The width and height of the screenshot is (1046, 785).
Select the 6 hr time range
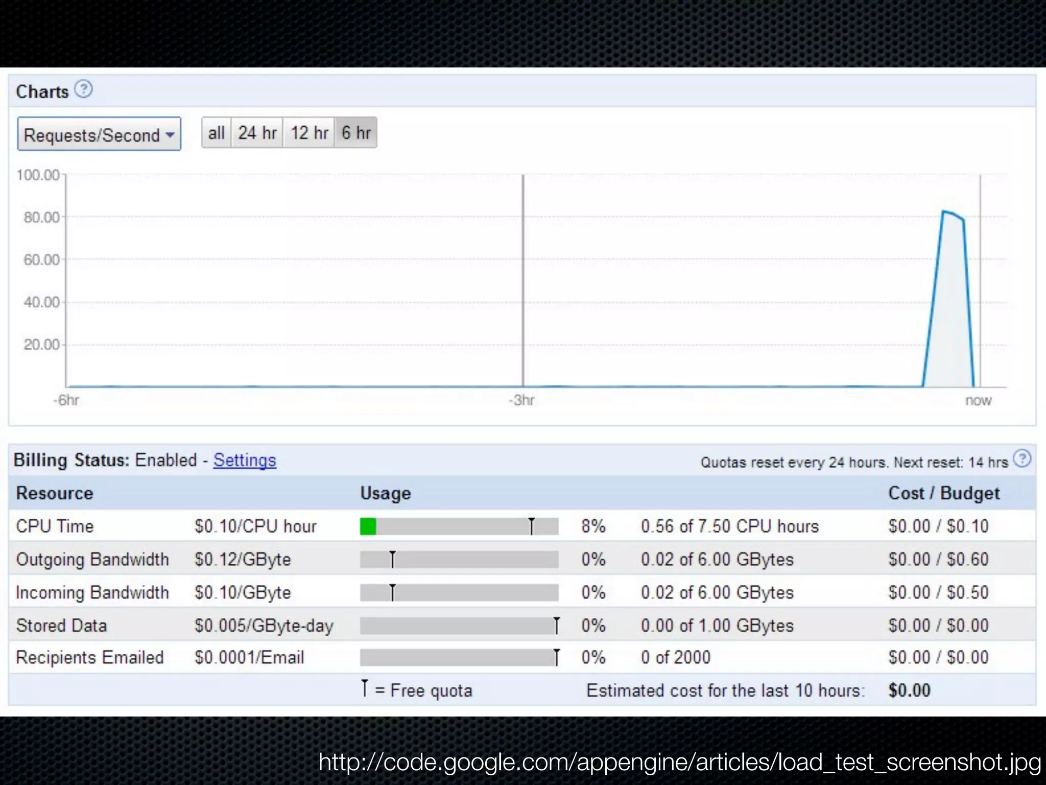point(356,133)
